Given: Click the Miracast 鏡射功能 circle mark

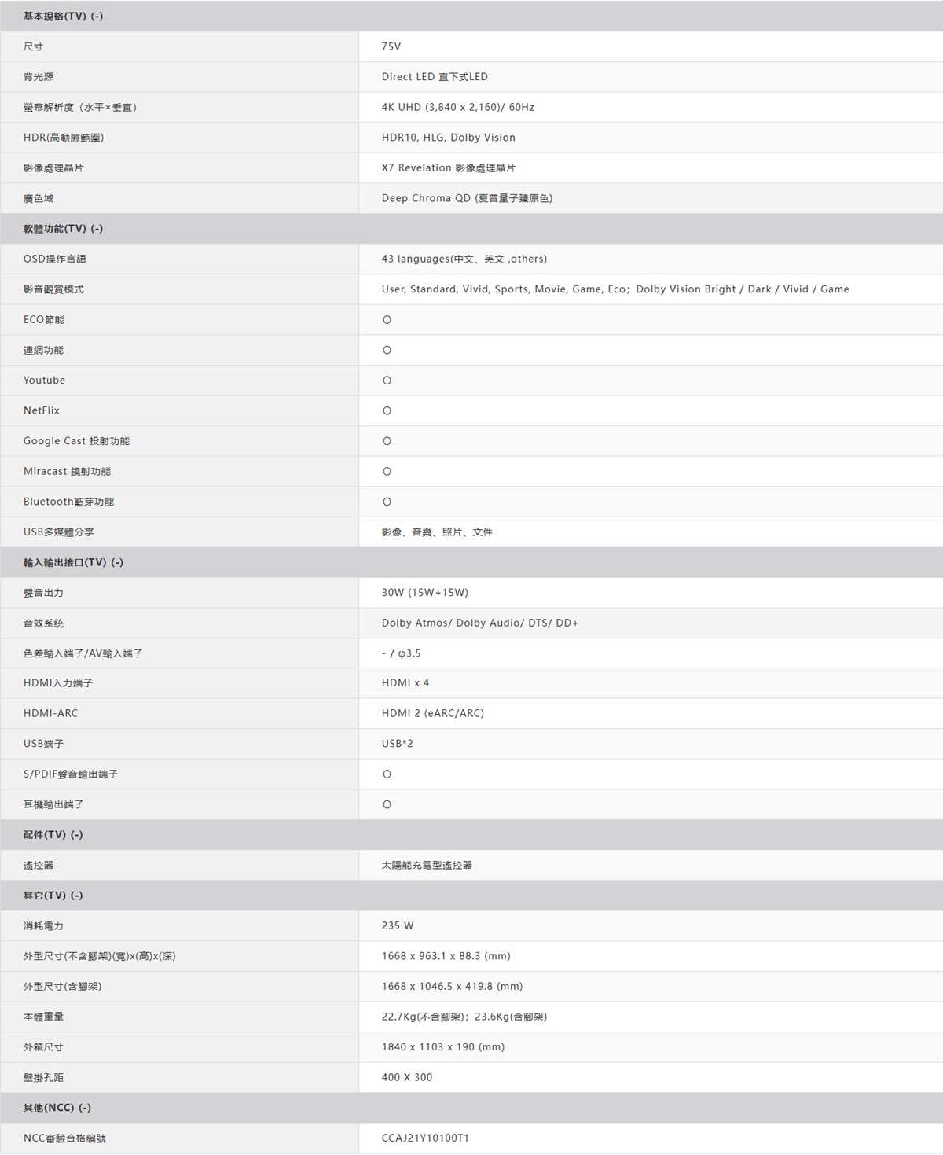Looking at the screenshot, I should [x=387, y=472].
